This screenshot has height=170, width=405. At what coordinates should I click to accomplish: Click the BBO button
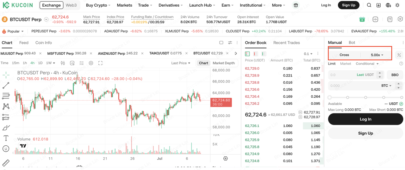pos(395,75)
